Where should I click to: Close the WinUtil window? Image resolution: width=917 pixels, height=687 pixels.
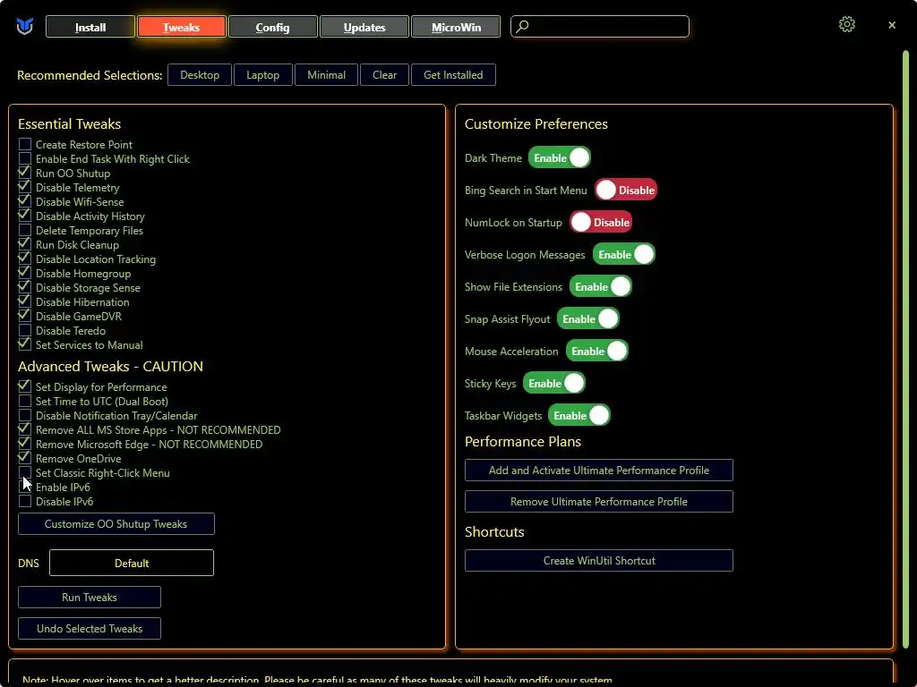tap(891, 25)
